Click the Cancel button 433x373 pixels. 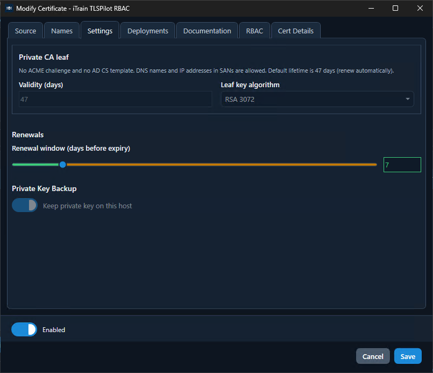coord(373,356)
